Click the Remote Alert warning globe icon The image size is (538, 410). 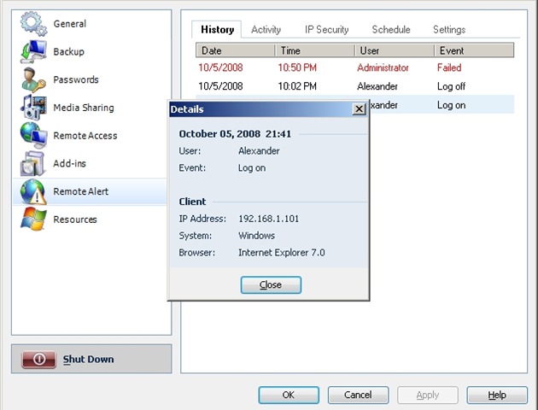(x=33, y=191)
